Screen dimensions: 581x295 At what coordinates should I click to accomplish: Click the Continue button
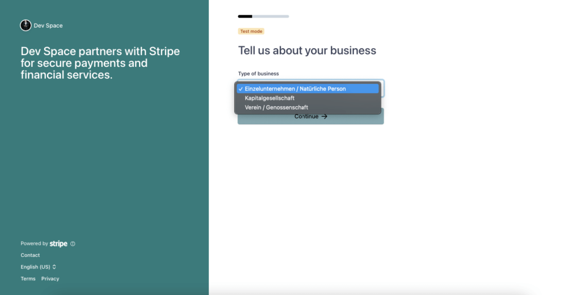[x=310, y=116]
